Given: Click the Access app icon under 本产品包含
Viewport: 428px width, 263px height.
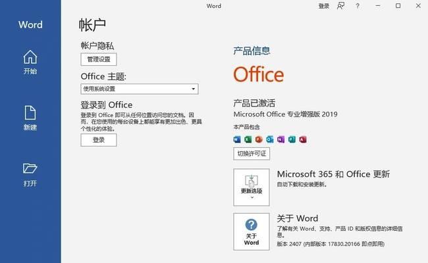Looking at the screenshot, I should [303, 139].
